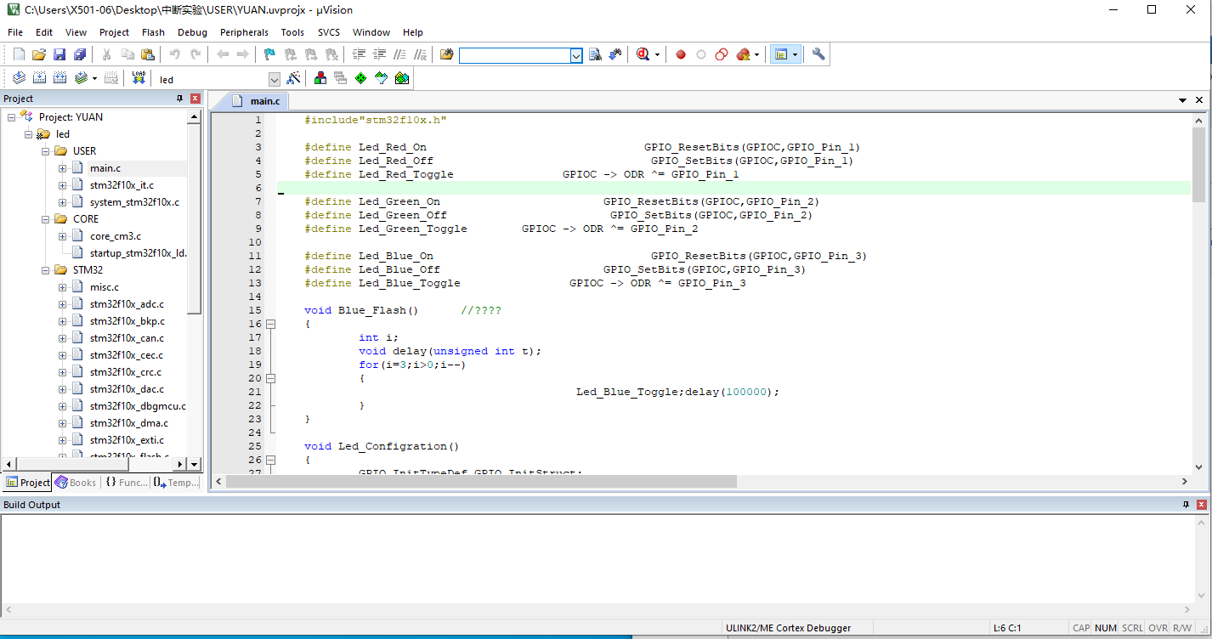
Task: Toggle the Window layout button
Action: click(781, 54)
